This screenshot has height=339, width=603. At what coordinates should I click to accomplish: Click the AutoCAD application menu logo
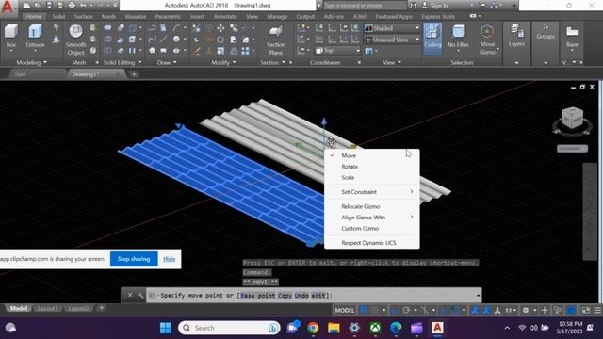(8, 8)
